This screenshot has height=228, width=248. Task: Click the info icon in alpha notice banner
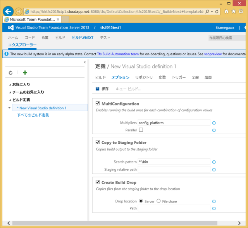point(7,54)
